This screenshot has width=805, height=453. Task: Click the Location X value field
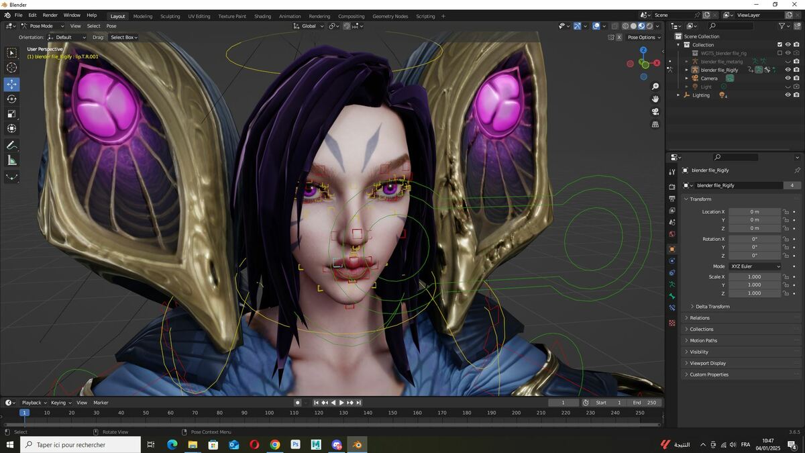click(x=755, y=212)
